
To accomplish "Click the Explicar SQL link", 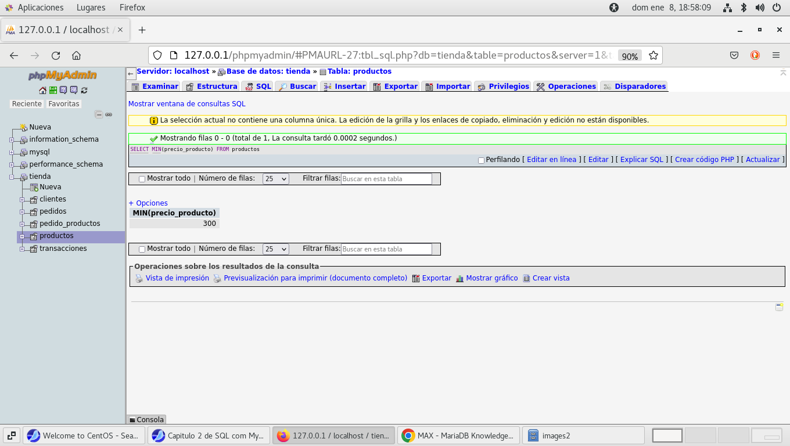I will click(x=641, y=160).
